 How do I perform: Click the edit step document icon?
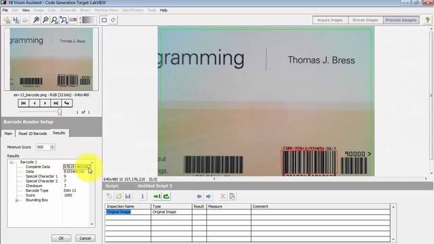pos(232,196)
